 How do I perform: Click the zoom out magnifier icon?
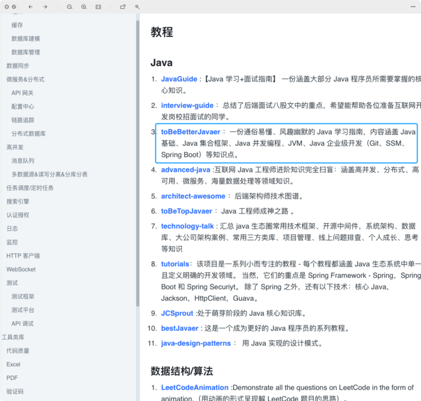coord(69,7)
